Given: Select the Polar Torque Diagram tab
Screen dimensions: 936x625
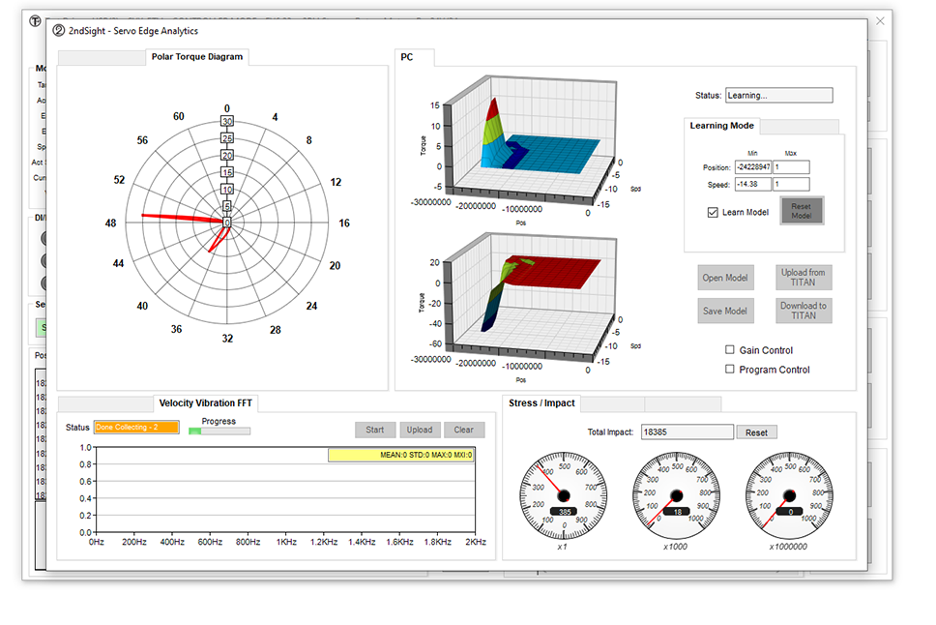Looking at the screenshot, I should [197, 57].
